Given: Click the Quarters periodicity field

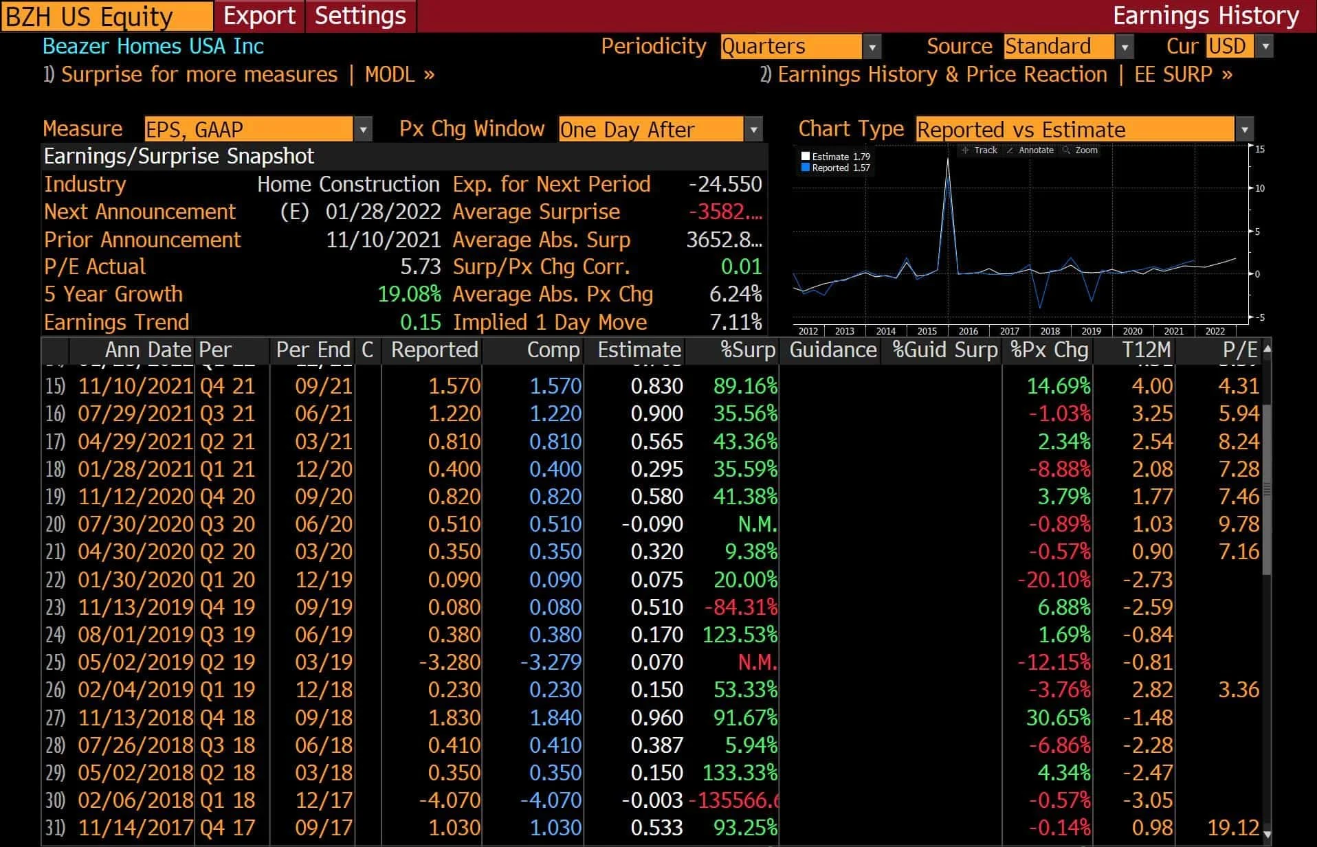Looking at the screenshot, I should point(791,47).
